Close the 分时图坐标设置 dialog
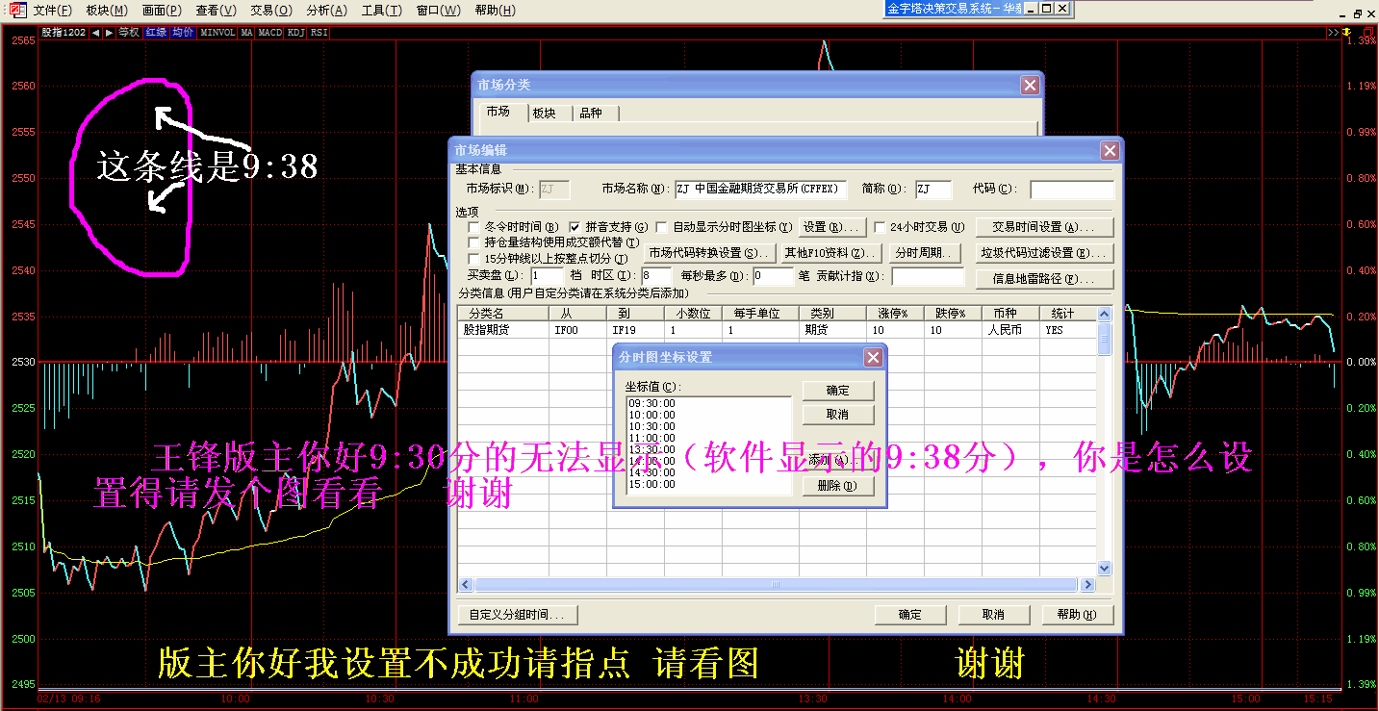 872,358
